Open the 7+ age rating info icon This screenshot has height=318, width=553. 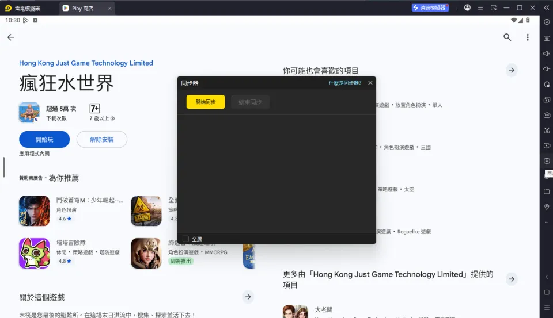tap(112, 118)
